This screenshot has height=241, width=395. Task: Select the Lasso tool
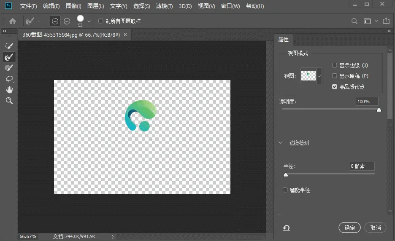pos(9,79)
